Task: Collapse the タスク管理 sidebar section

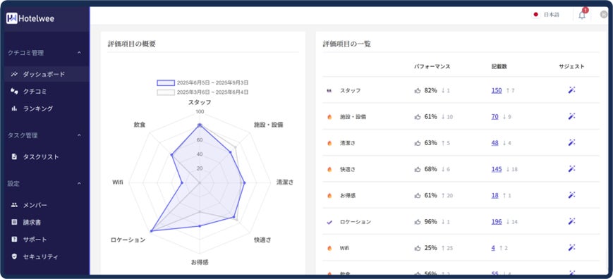Action: tap(80, 135)
